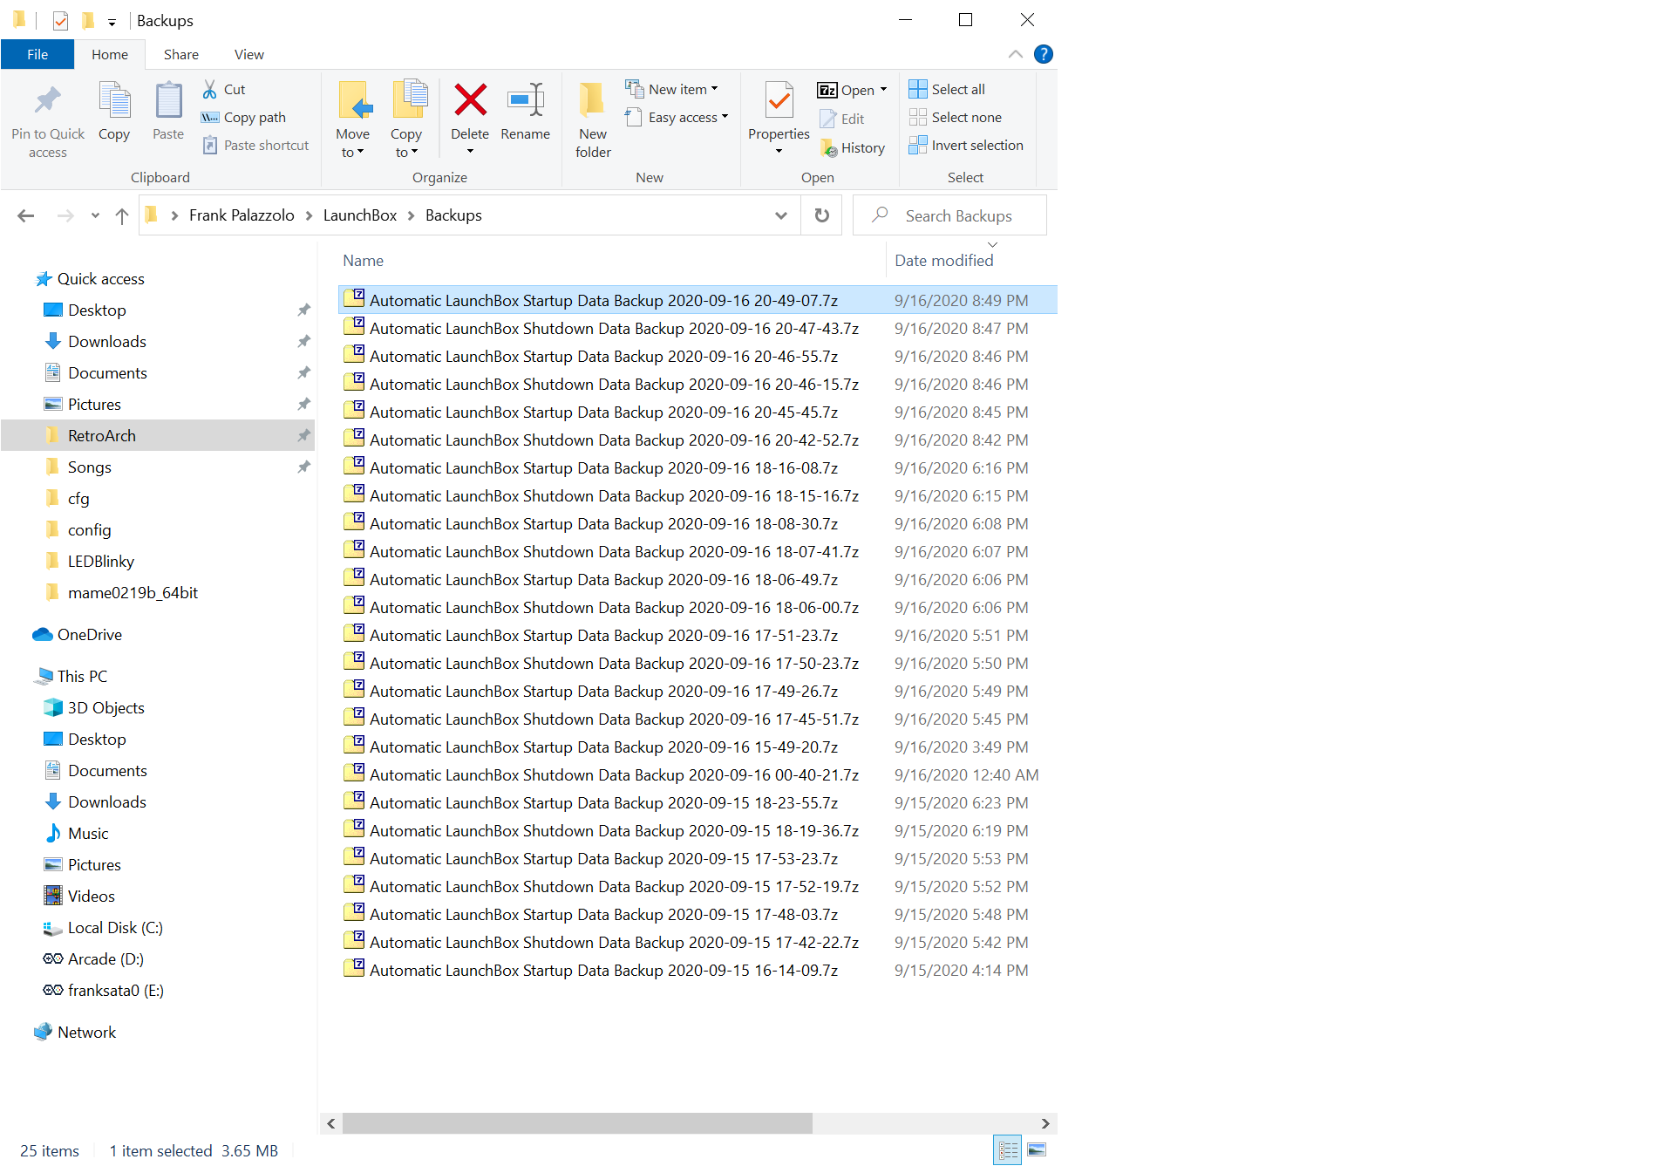Open the View ribbon tab

[x=248, y=54]
